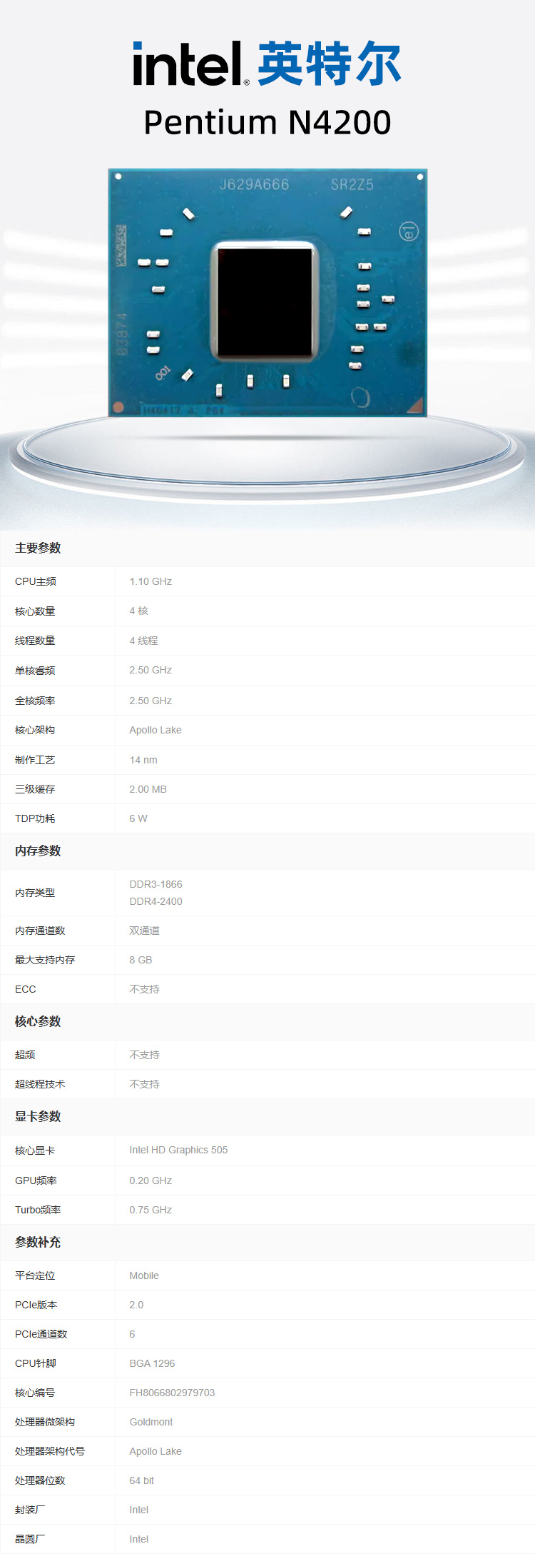Click the 全核频率 label
The width and height of the screenshot is (535, 1554).
tap(35, 701)
